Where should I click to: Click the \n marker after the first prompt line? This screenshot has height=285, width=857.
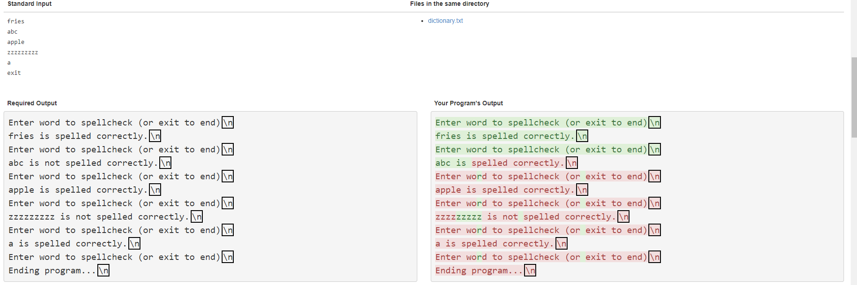click(227, 122)
